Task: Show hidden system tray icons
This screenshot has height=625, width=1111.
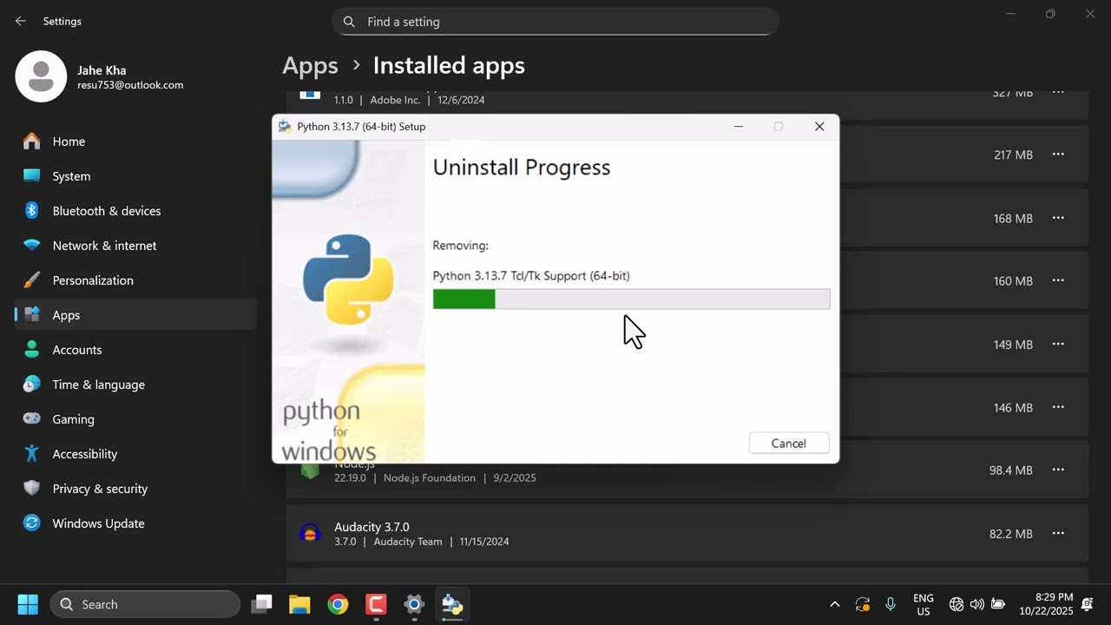Action: 834,604
